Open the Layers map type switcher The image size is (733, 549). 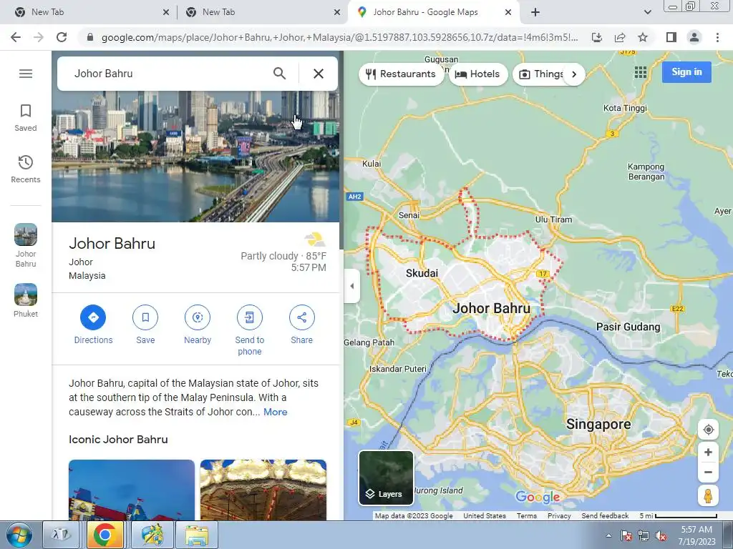(386, 478)
